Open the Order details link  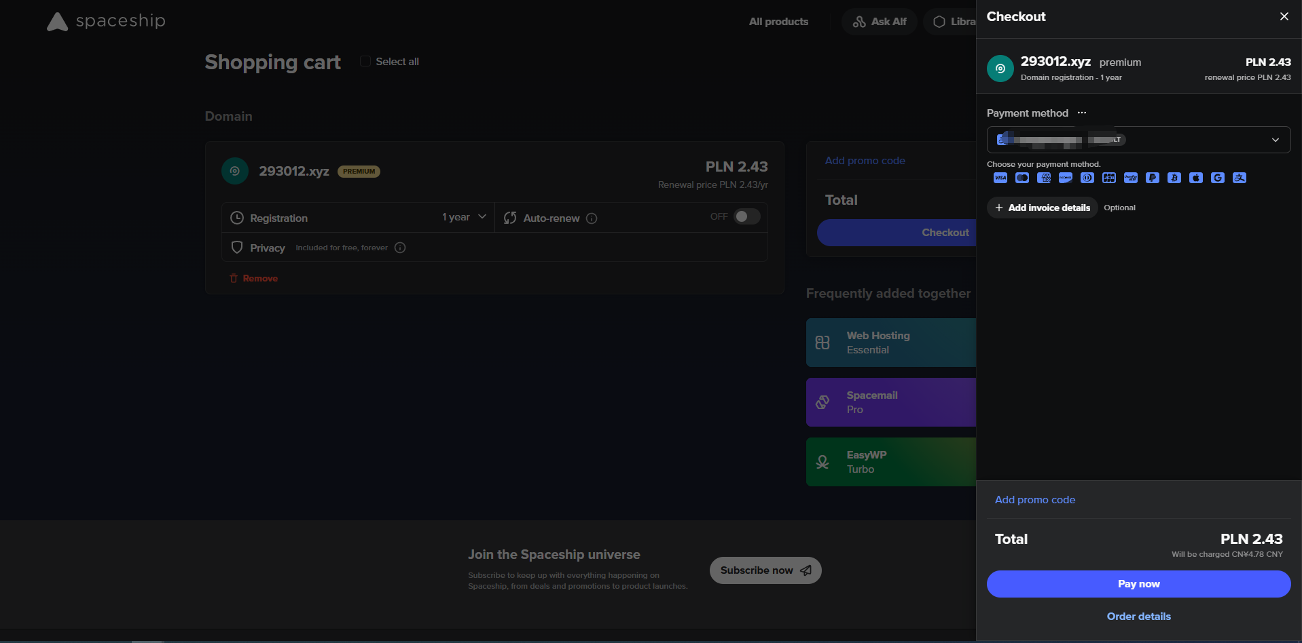pos(1138,617)
